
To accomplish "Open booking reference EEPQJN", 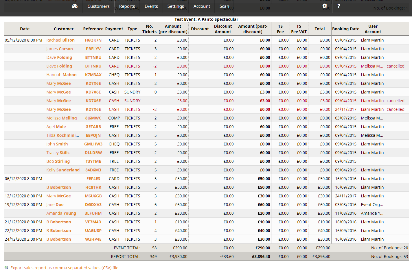I will 93,135.
